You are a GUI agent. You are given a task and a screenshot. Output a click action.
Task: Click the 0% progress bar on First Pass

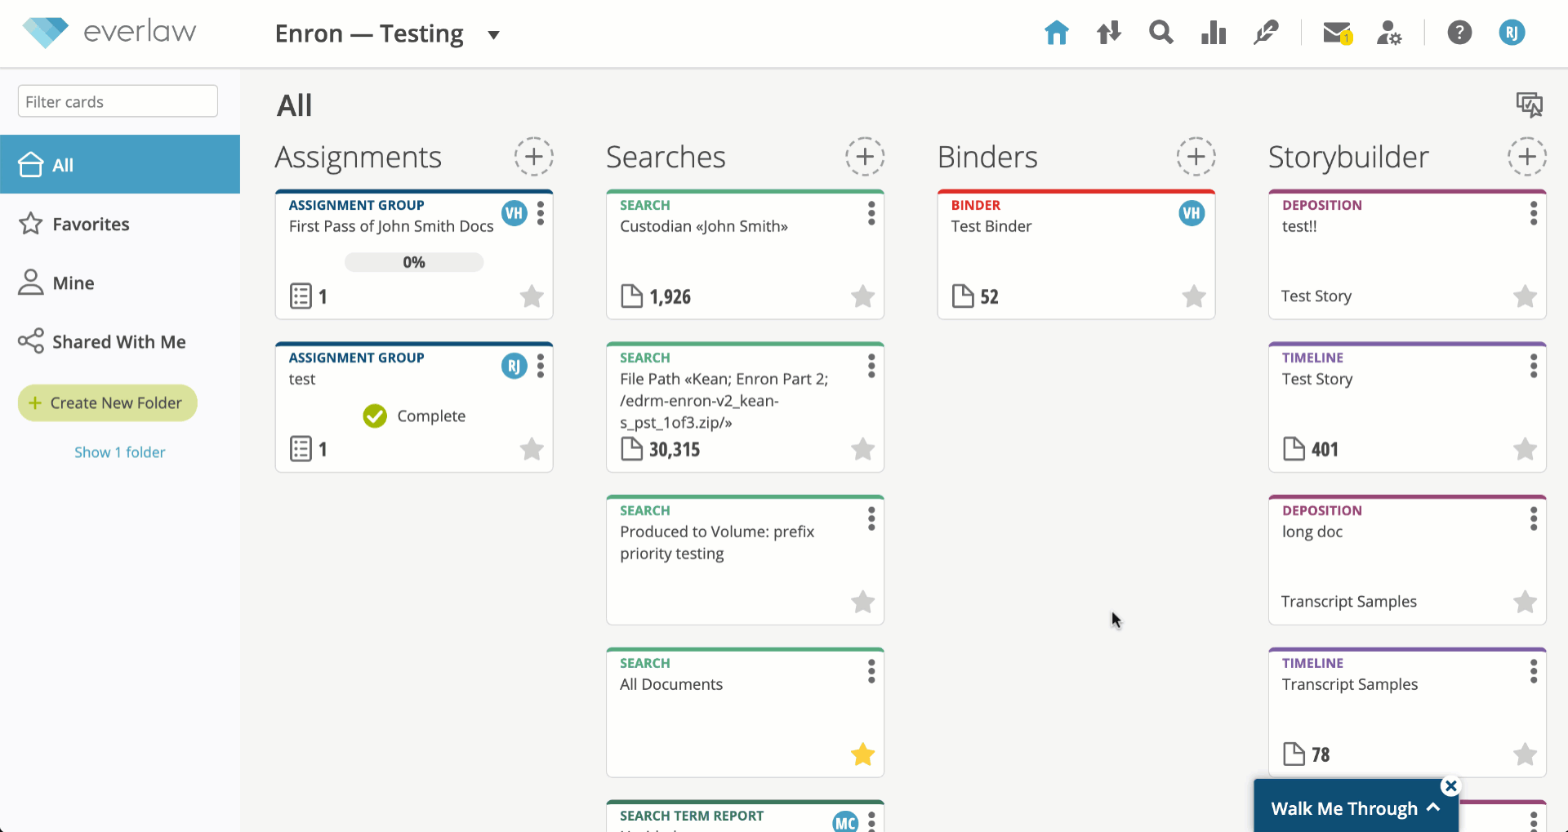point(414,262)
